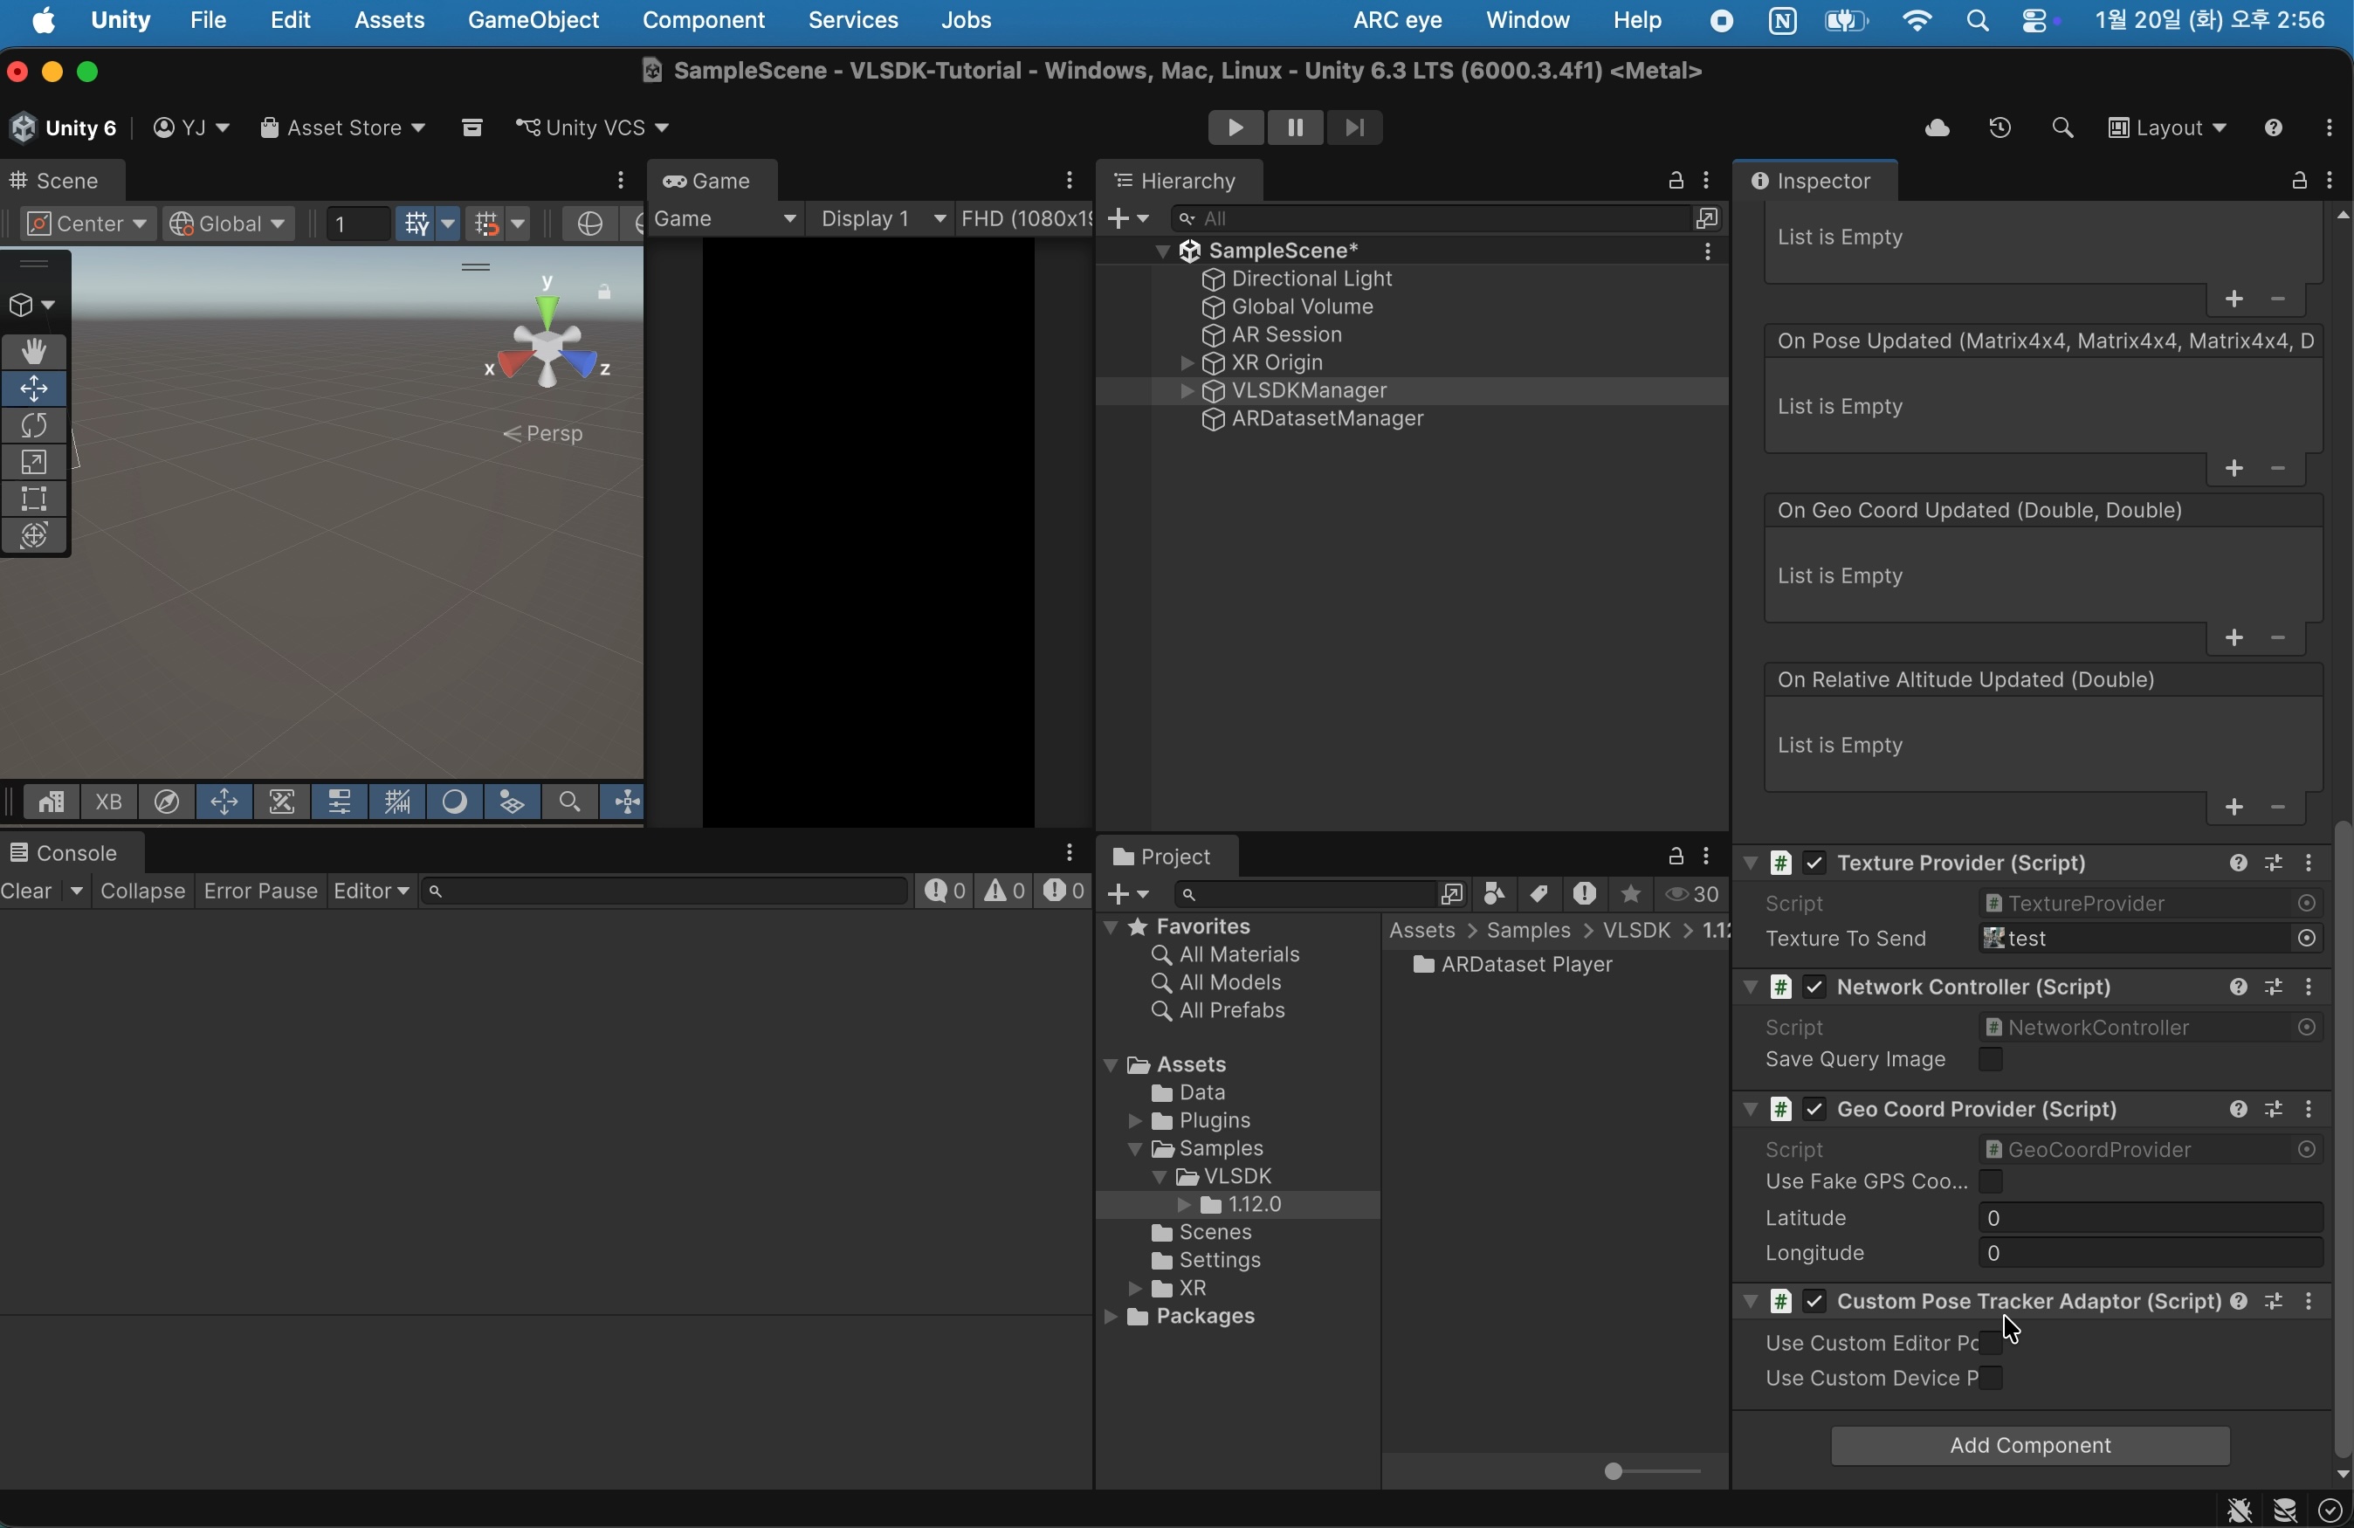Open the Display 1 dropdown
Image resolution: width=2354 pixels, height=1528 pixels.
[882, 218]
